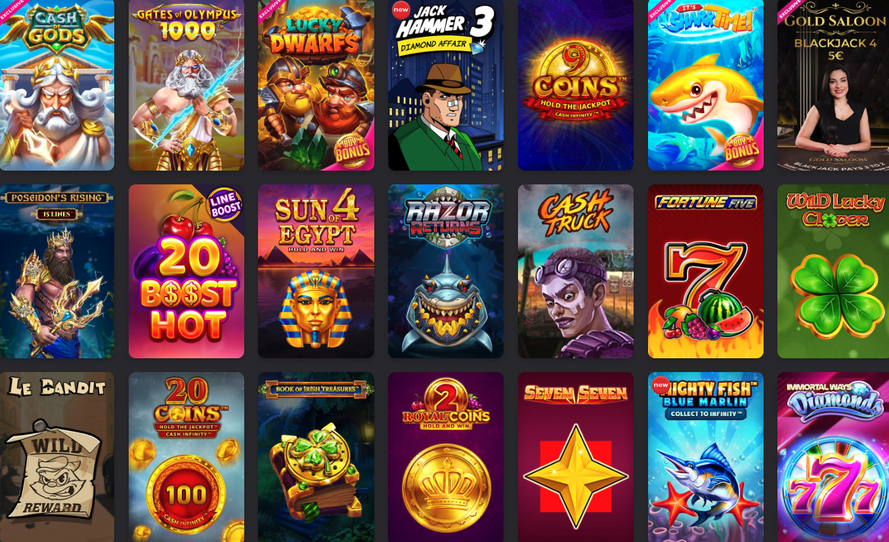Open Gold Saloon Blackjack 4 table
The width and height of the screenshot is (889, 542).
coord(833,85)
